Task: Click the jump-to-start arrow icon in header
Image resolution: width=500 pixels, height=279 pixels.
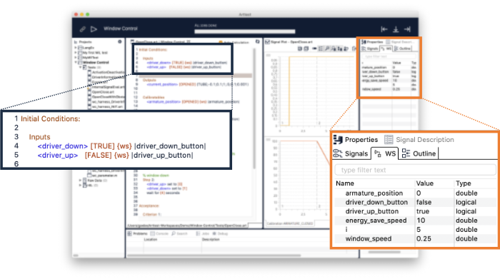Action: (x=384, y=29)
